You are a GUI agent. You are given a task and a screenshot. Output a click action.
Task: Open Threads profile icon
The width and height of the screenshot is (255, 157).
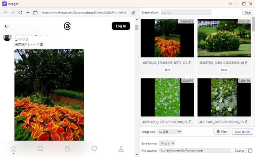(x=121, y=149)
